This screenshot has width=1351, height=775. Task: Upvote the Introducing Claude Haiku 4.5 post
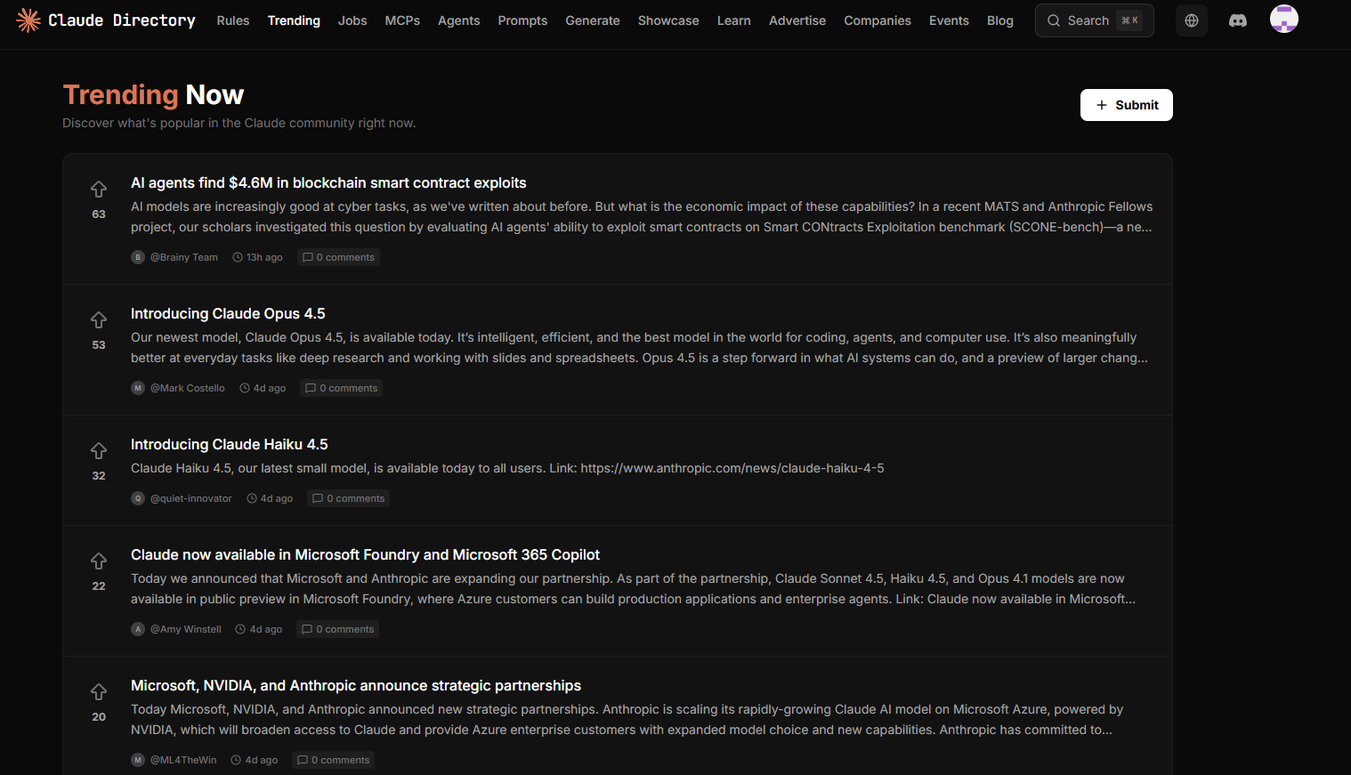pyautogui.click(x=99, y=450)
